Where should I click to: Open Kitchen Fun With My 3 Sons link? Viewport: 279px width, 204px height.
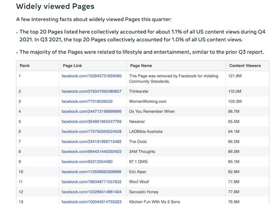(92, 202)
